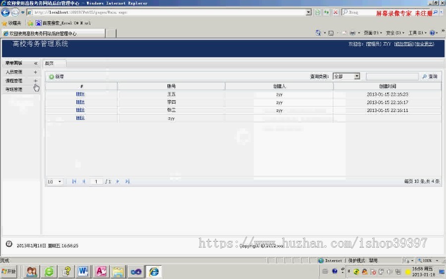
Task: Expand the 课程管理 menu section
Action: click(x=36, y=81)
